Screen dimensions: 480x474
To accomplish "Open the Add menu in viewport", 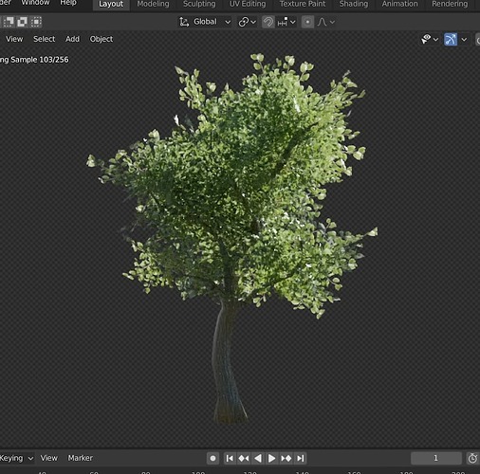I will 72,39.
